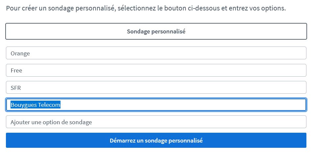The height and width of the screenshot is (155, 313).
Task: Focus the Ajouter une option de sondage field
Action: click(x=156, y=122)
